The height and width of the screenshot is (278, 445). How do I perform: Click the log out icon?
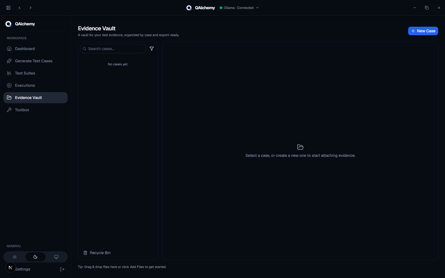tap(62, 269)
